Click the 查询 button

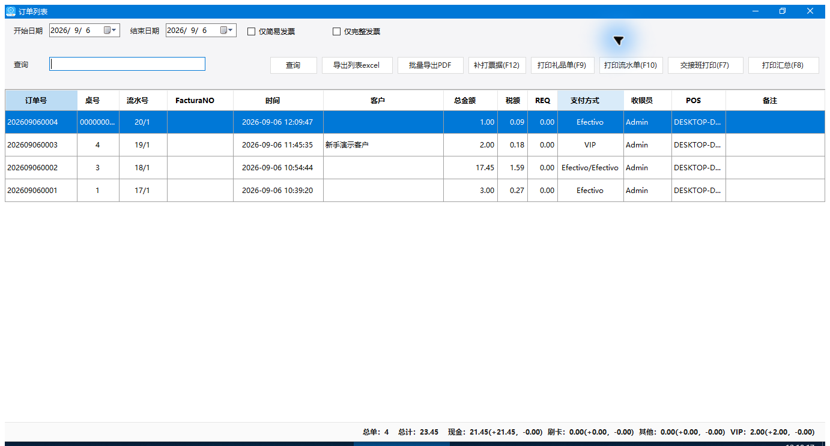[x=293, y=65]
